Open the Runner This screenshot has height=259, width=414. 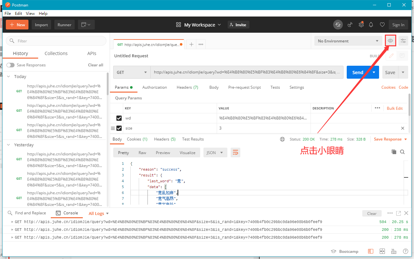pos(64,25)
